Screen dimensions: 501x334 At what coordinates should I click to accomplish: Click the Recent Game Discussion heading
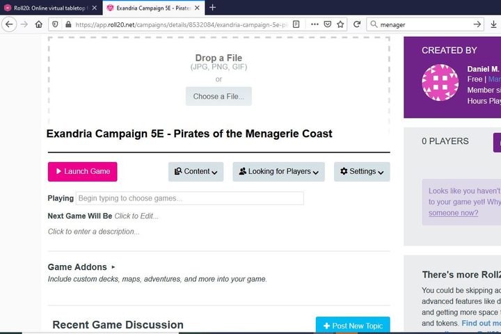(x=118, y=325)
